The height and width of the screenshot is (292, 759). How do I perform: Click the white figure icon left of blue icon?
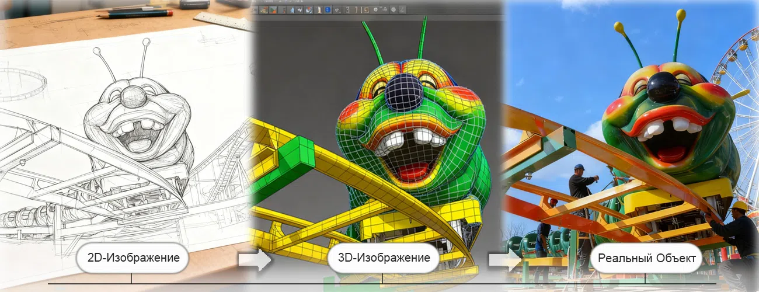pyautogui.click(x=319, y=10)
